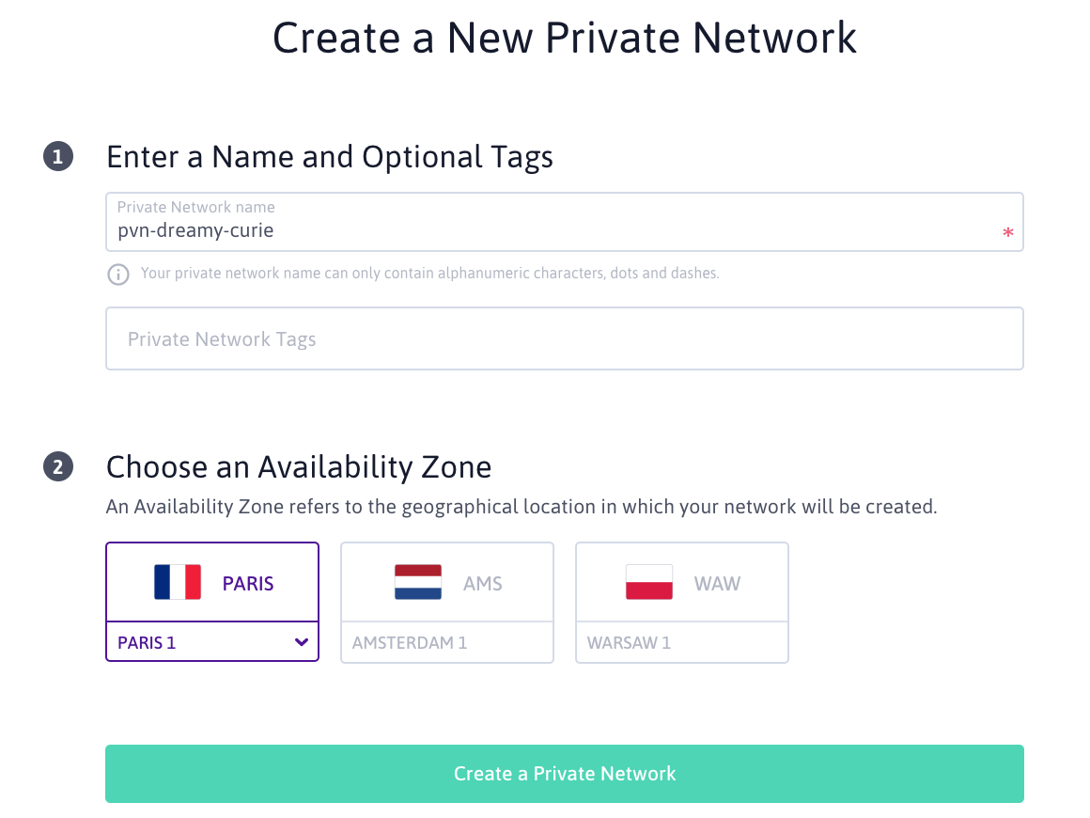Focus the Private Network name field
The height and width of the screenshot is (818, 1090).
[x=554, y=230]
